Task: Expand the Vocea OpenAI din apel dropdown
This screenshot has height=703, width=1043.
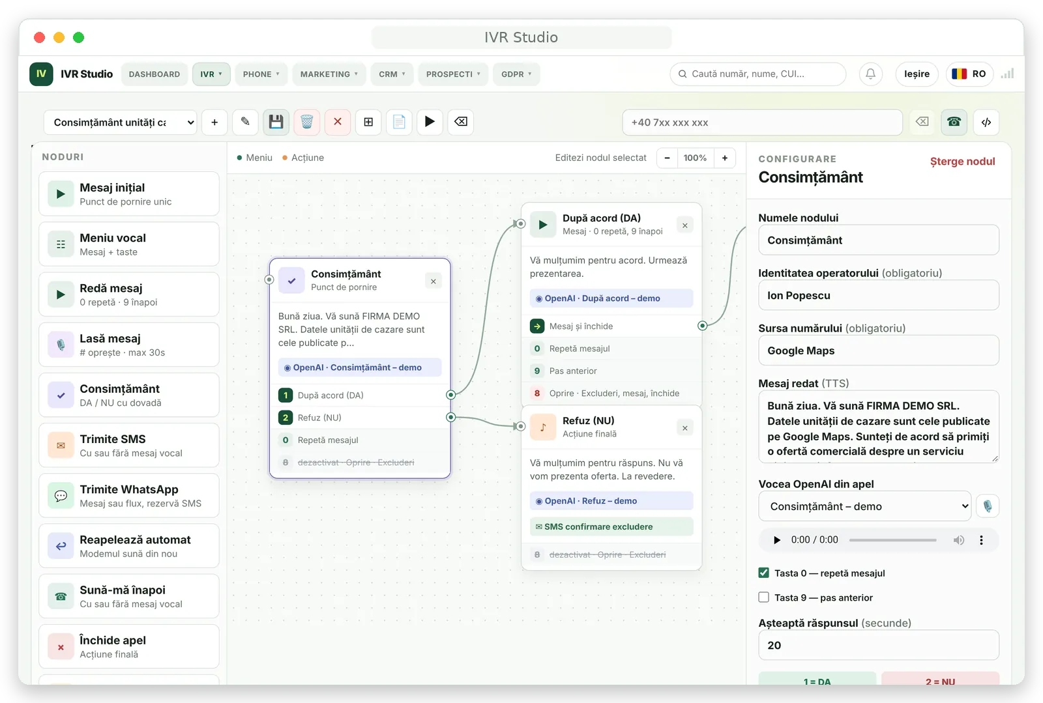Action: click(865, 506)
